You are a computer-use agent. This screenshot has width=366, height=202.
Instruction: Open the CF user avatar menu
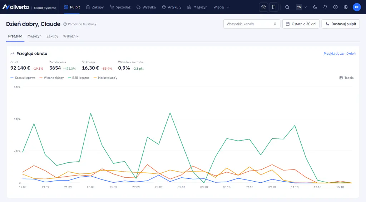click(x=357, y=7)
